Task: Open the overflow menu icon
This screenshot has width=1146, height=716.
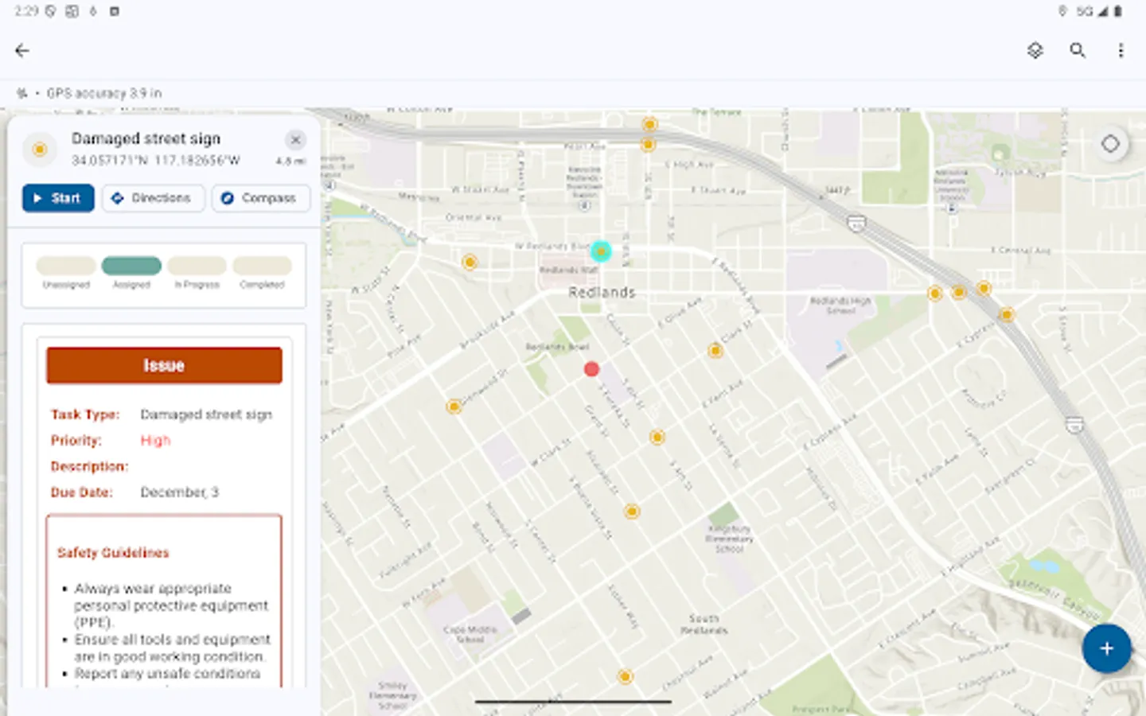Action: tap(1121, 50)
